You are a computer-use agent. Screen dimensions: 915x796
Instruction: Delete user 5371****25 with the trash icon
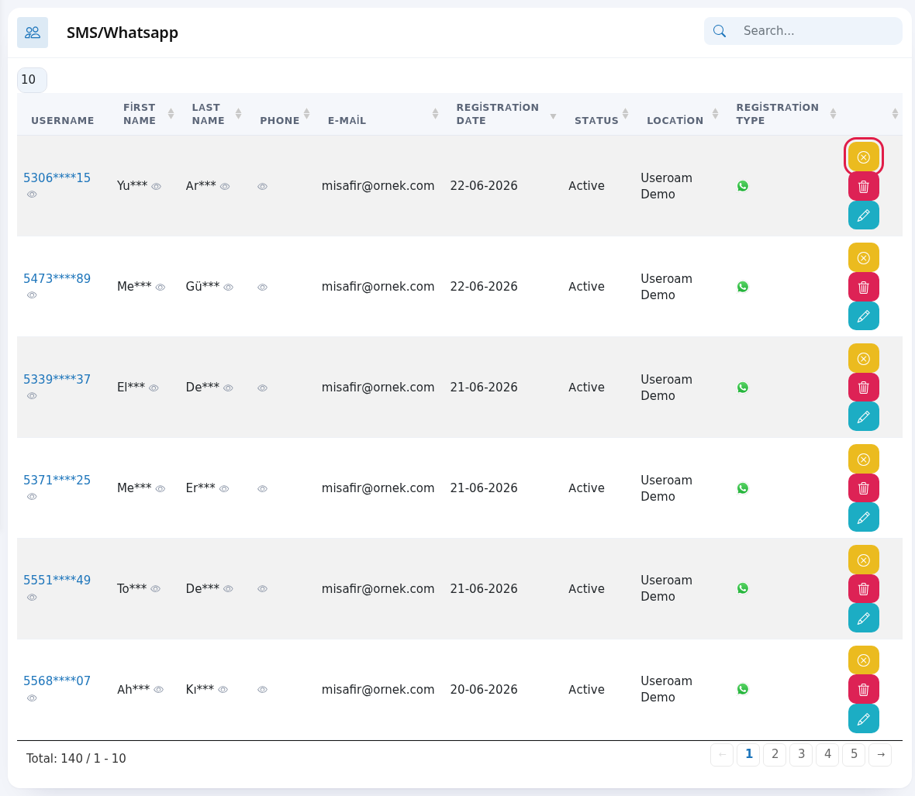864,488
